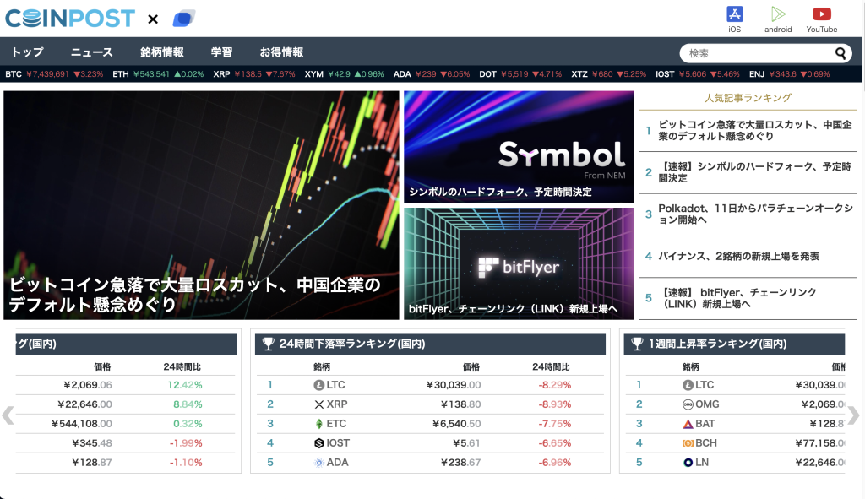Open the featured Bitcoin crash article image
The height and width of the screenshot is (499, 865).
pyautogui.click(x=201, y=205)
